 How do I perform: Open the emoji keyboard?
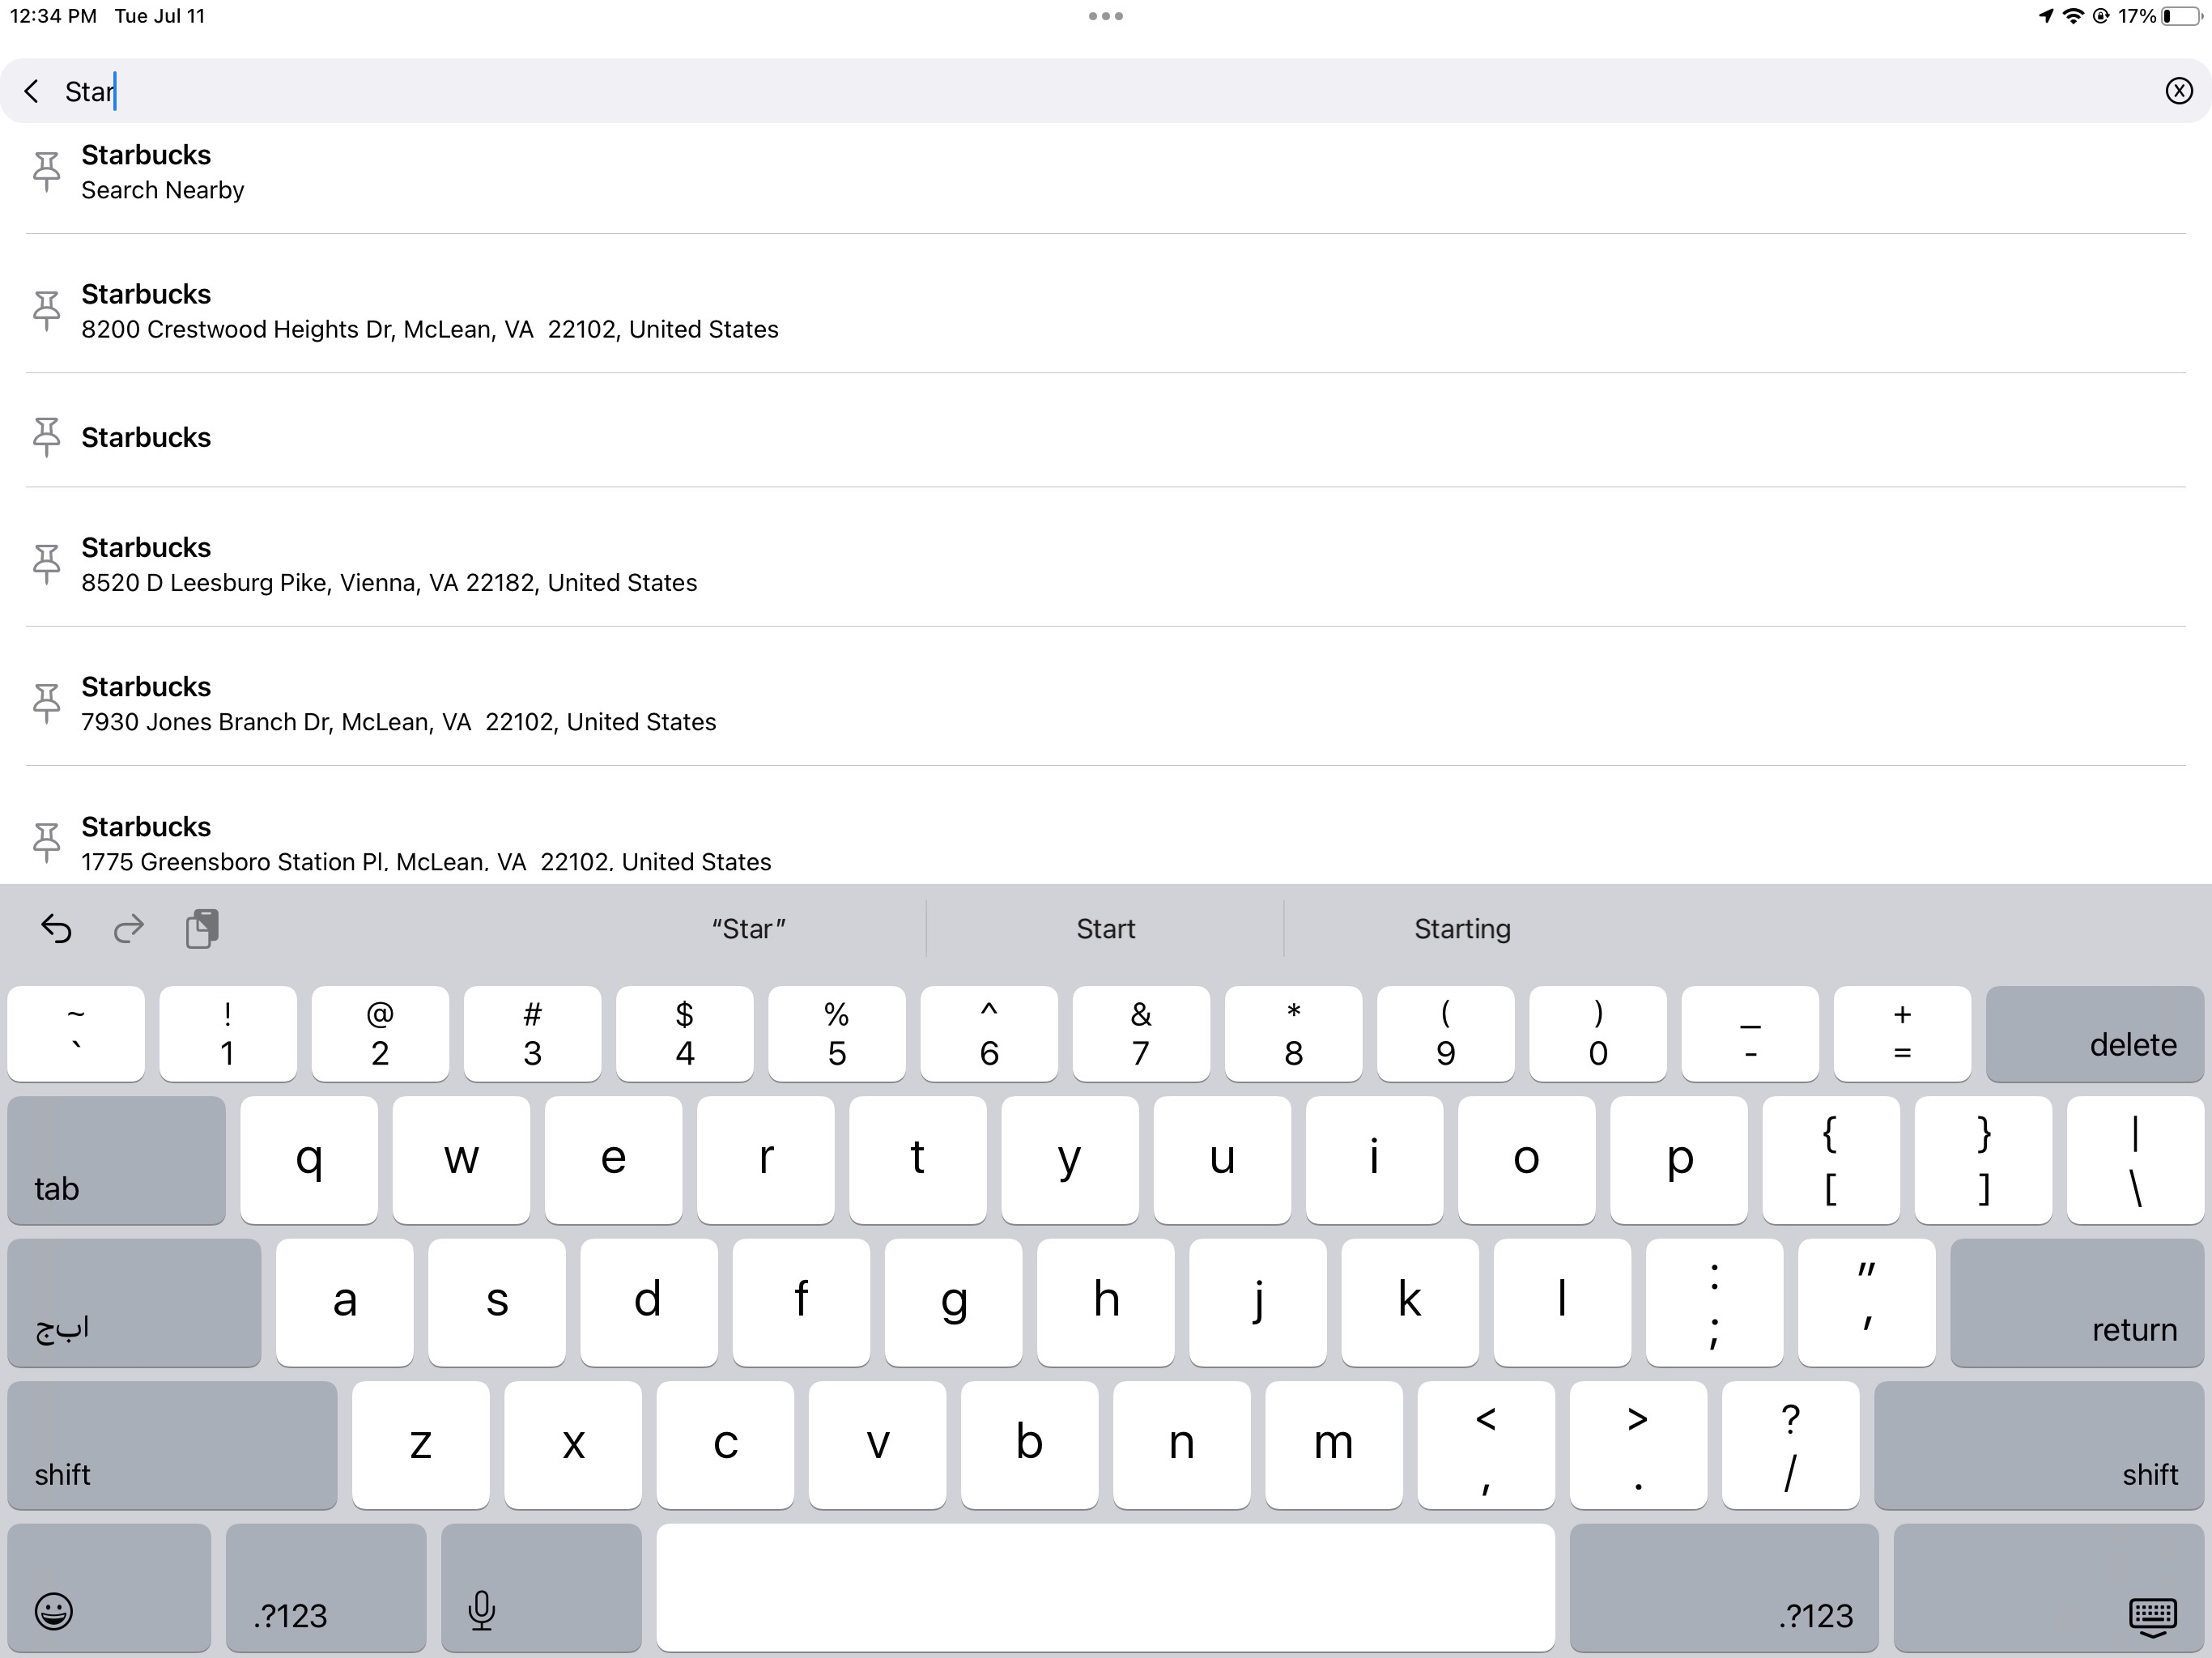click(x=109, y=1587)
